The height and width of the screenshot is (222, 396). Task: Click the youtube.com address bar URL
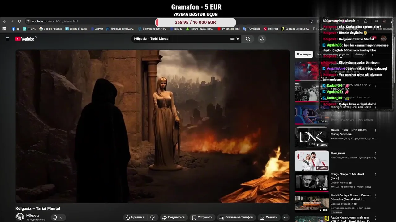pyautogui.click(x=55, y=21)
